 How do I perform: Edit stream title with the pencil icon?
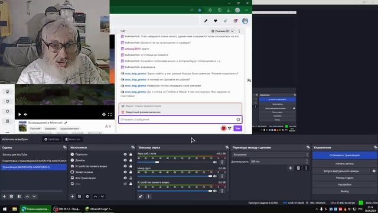coord(66,122)
